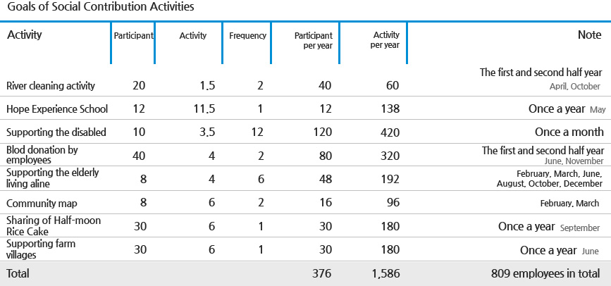The width and height of the screenshot is (611, 286).
Task: Click the 'Once a month' note
Action: pyautogui.click(x=569, y=132)
